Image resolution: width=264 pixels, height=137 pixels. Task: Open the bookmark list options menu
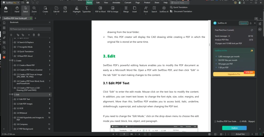[11, 35]
